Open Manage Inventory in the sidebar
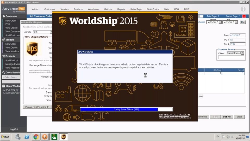 point(12,64)
